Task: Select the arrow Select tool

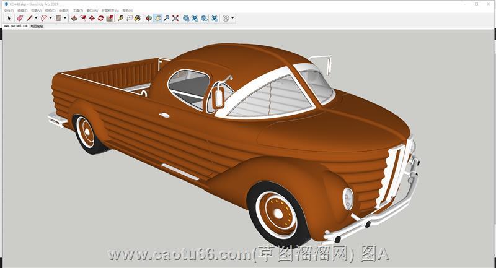Action: [x=9, y=19]
